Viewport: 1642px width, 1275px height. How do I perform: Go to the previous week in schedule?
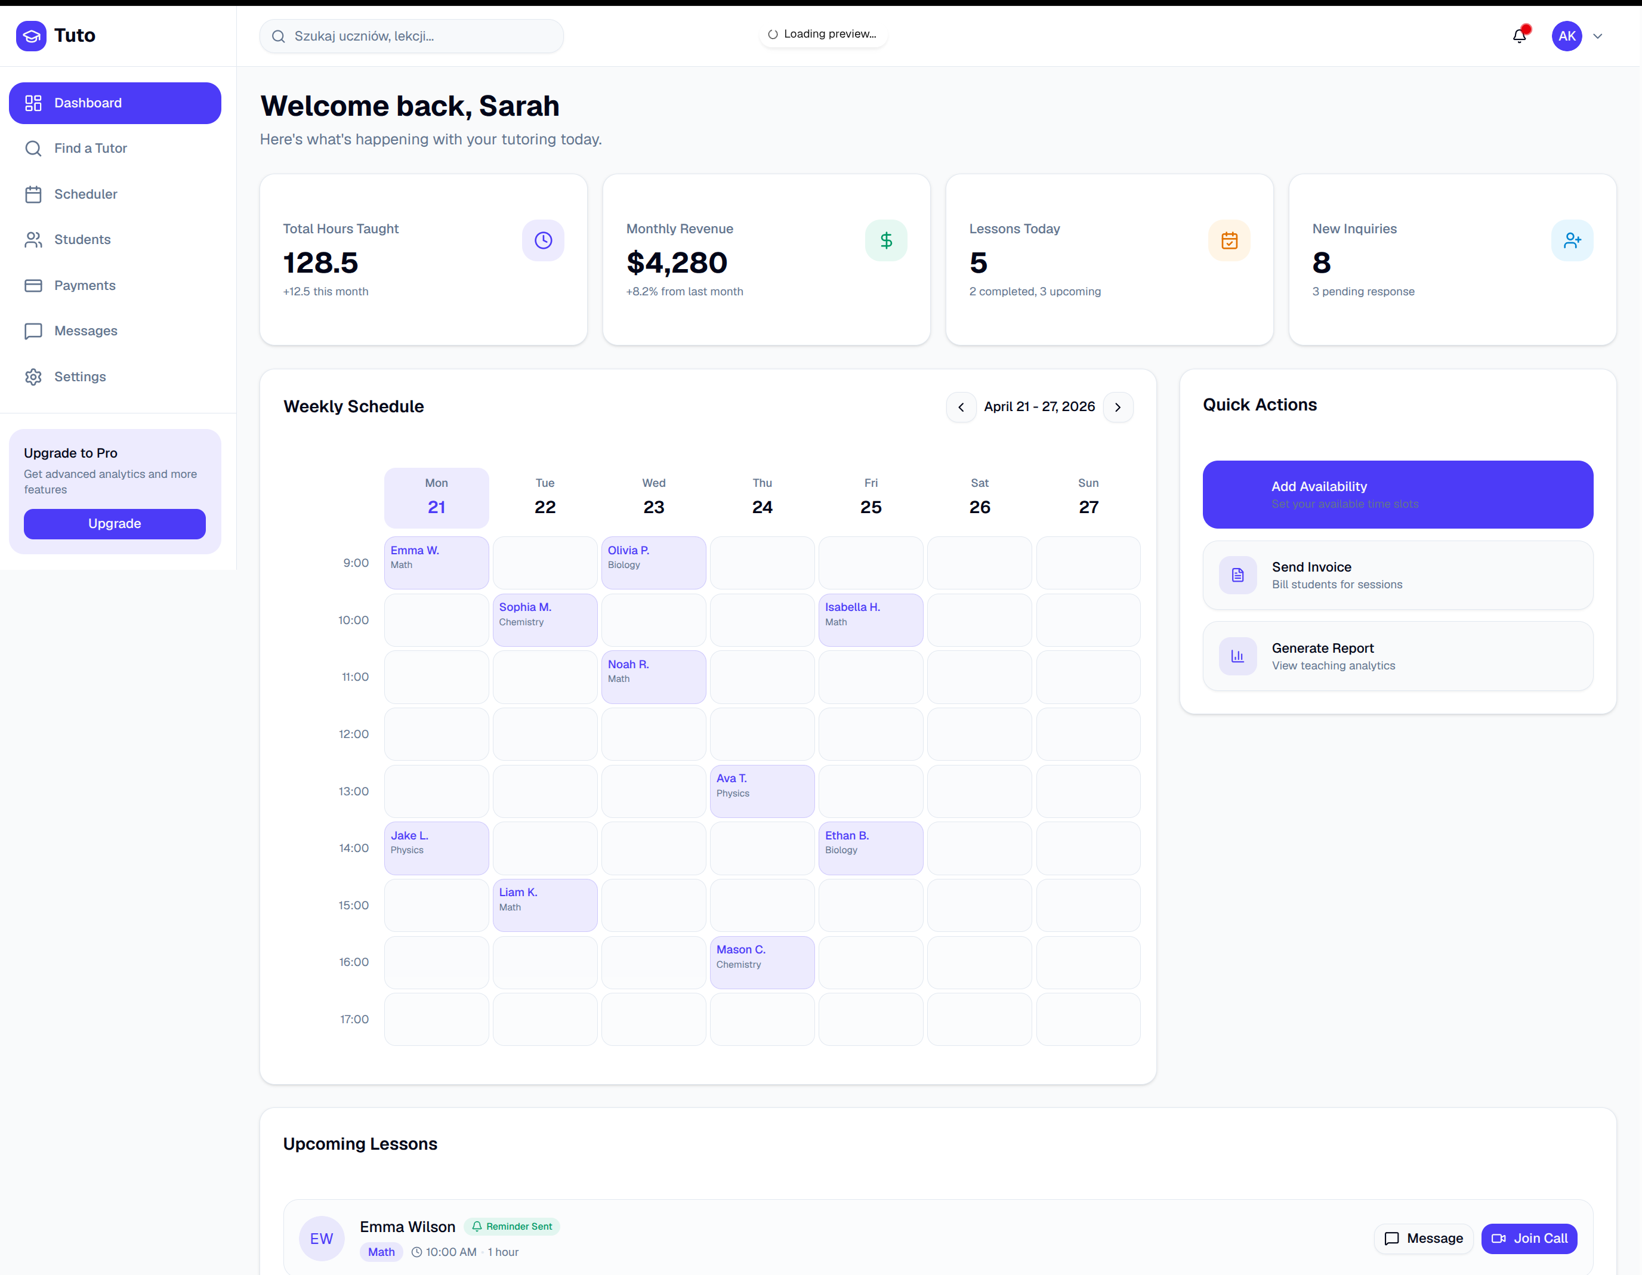[x=961, y=407]
